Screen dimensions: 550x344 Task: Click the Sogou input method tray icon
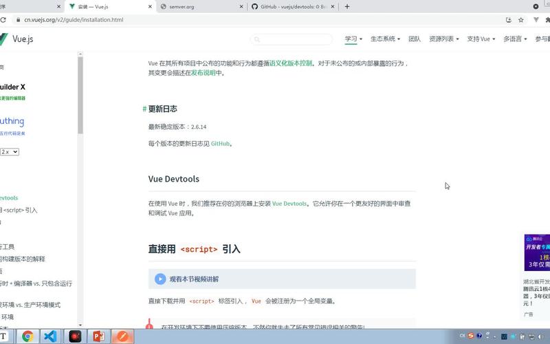tap(471, 336)
